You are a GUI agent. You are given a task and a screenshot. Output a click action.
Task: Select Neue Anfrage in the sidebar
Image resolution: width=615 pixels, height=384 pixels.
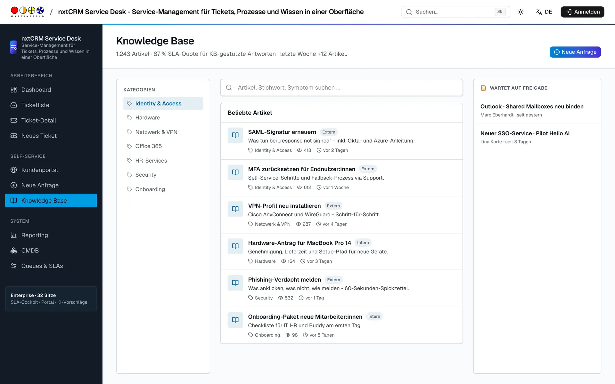coord(51,185)
